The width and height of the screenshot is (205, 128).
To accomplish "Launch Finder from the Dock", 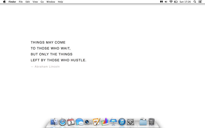I will pos(54,122).
